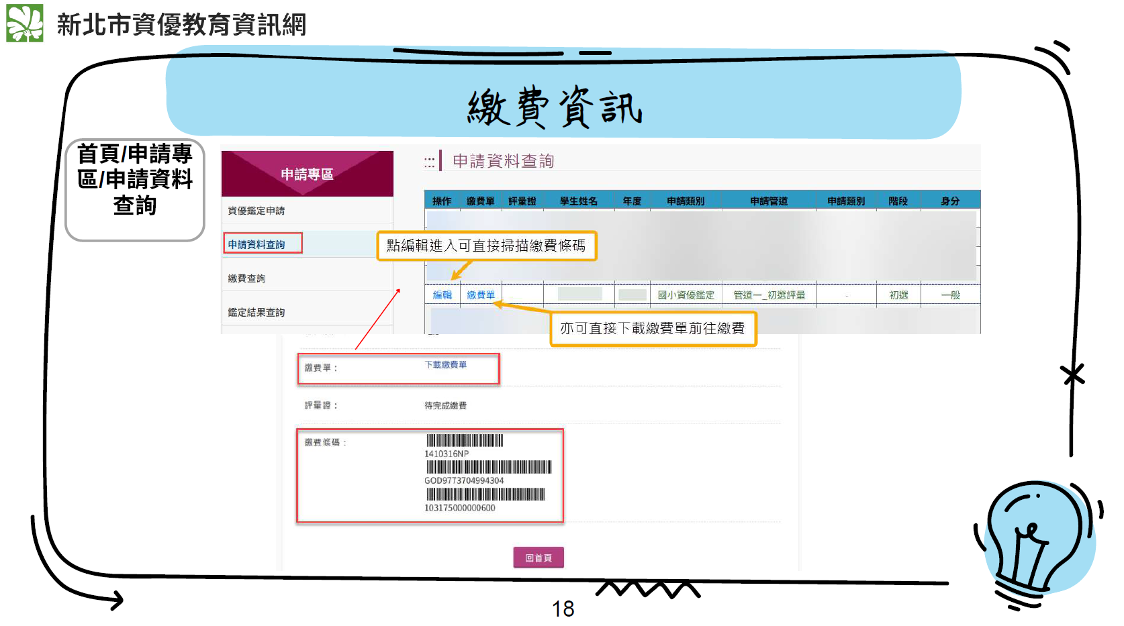
Task: Click the 申請管道 column header
Action: pyautogui.click(x=769, y=201)
